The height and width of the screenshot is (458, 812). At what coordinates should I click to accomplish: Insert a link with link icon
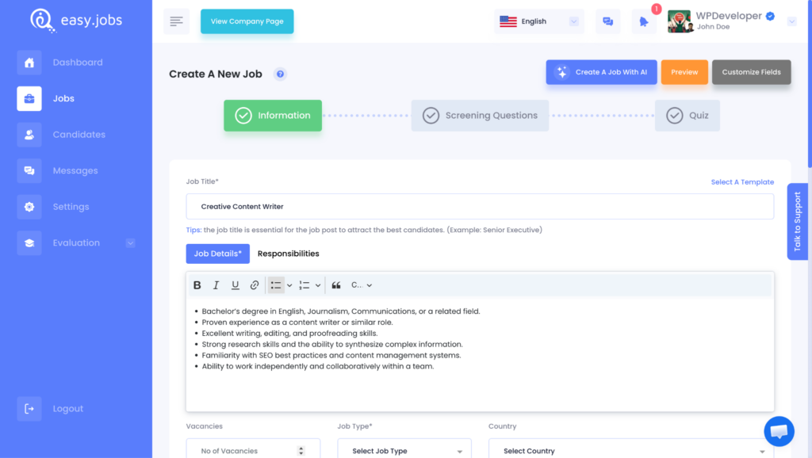coord(255,285)
